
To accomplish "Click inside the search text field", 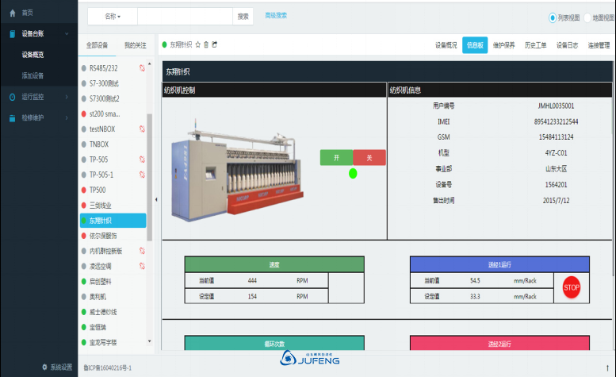I will coord(186,16).
